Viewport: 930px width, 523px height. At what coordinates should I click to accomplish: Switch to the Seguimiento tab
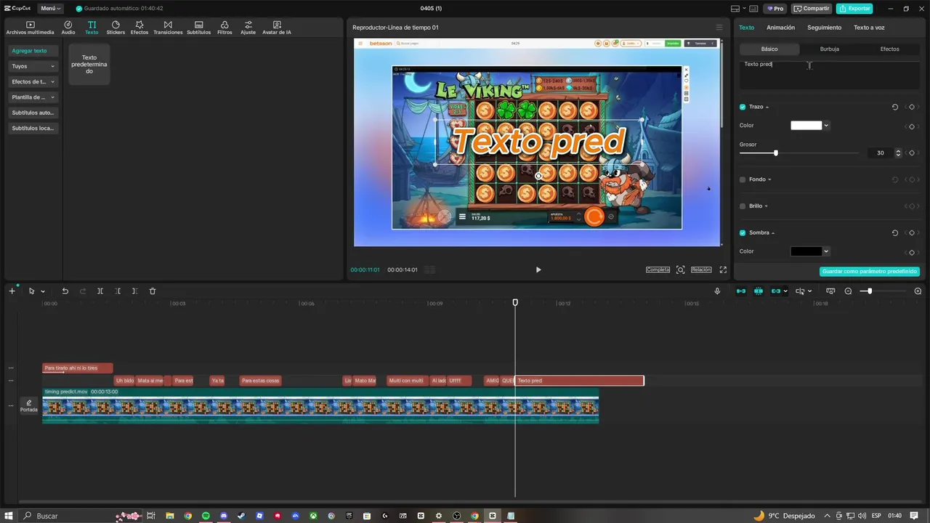824,28
